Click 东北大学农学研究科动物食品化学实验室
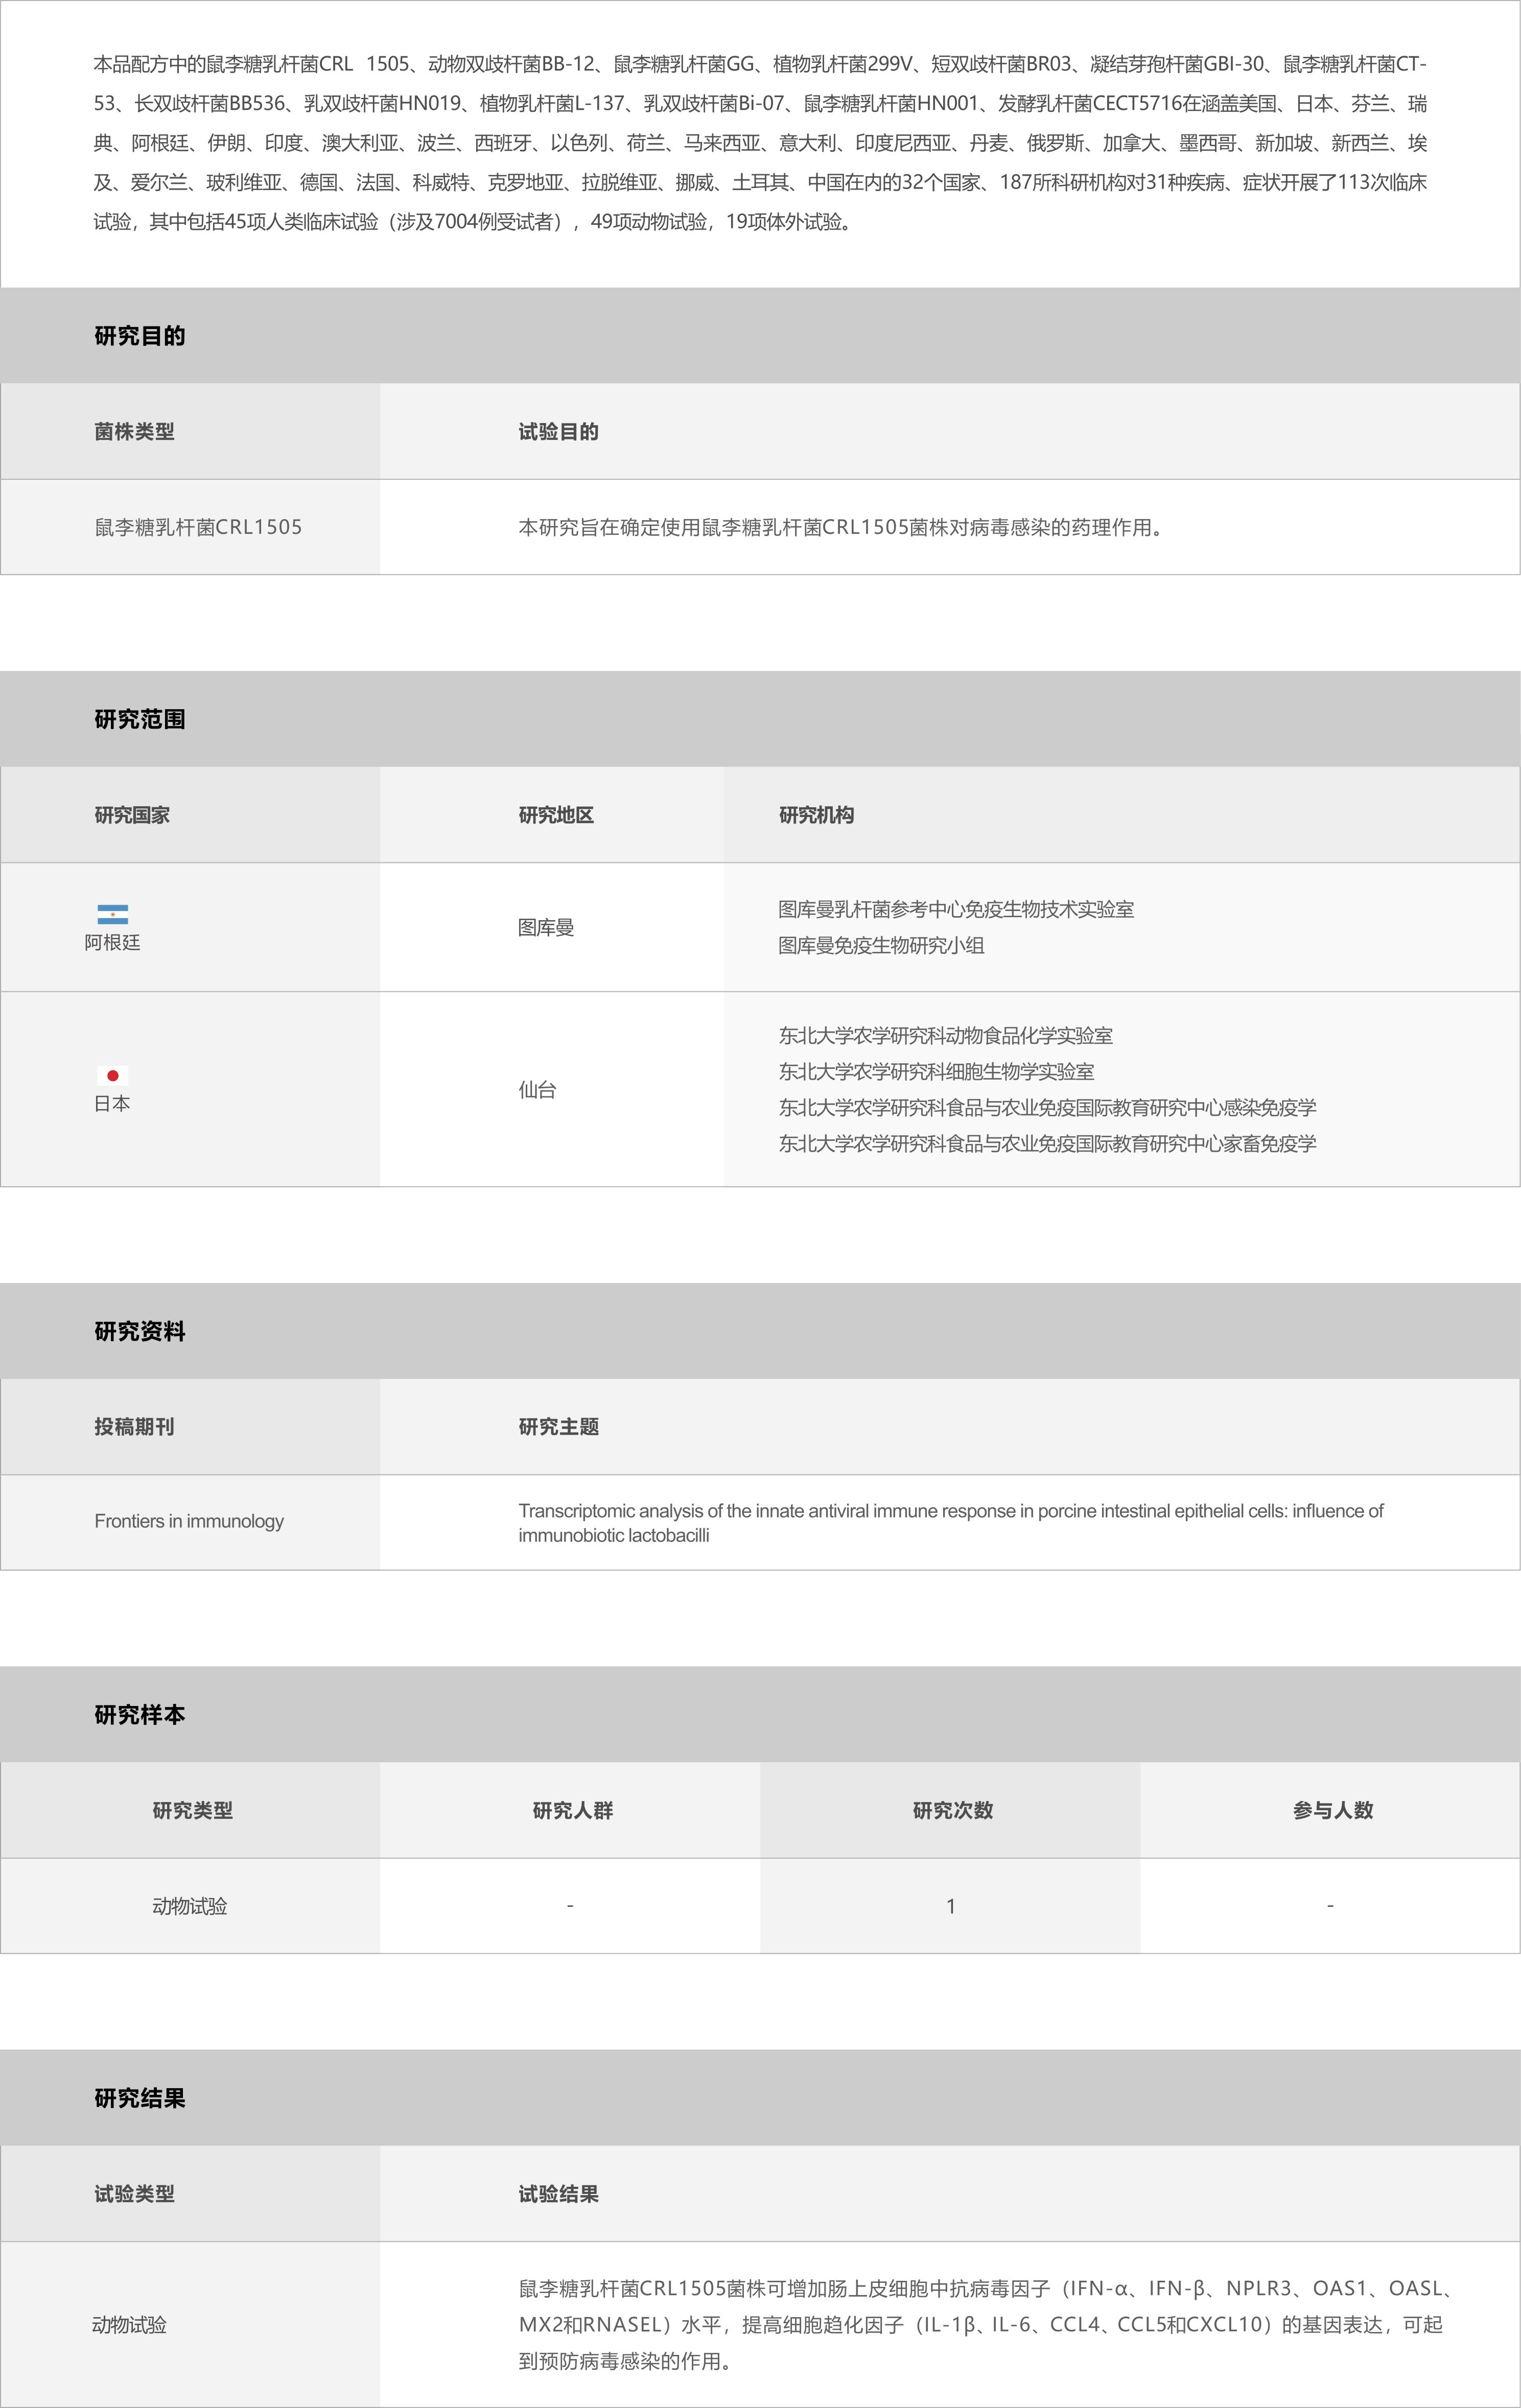This screenshot has width=1521, height=2408. tap(945, 1035)
